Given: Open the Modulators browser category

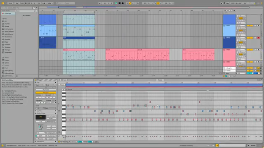Looking at the screenshot, I should (8, 37).
